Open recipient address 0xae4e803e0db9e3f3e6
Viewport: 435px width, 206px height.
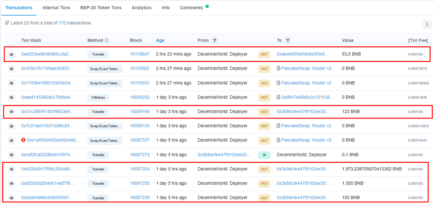tap(303, 54)
